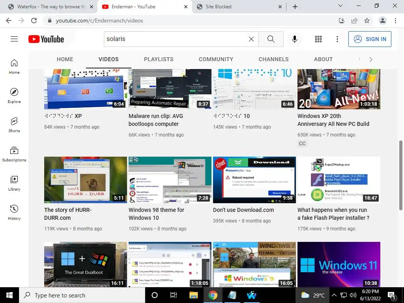Clear the search box with the X icon
404x303 pixels.
pos(251,39)
